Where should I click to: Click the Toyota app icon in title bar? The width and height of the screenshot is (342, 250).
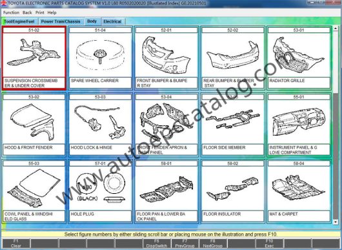3,3
